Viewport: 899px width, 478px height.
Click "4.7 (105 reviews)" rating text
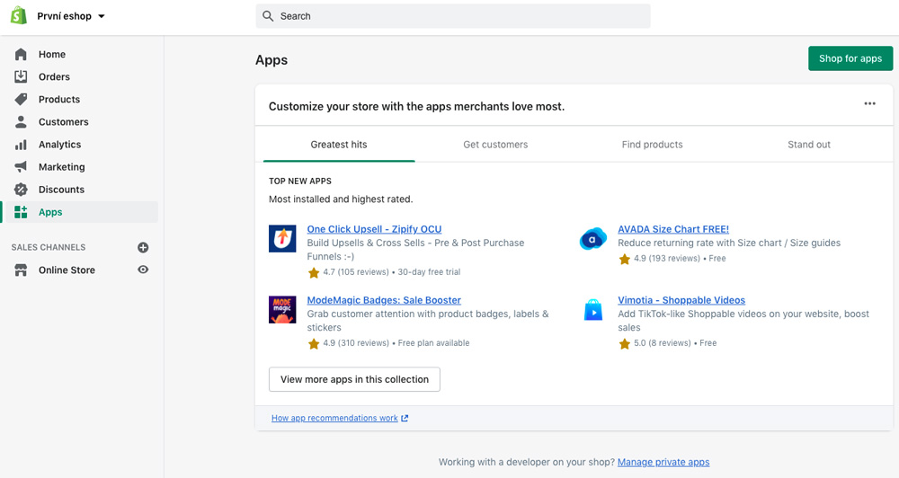(x=355, y=272)
